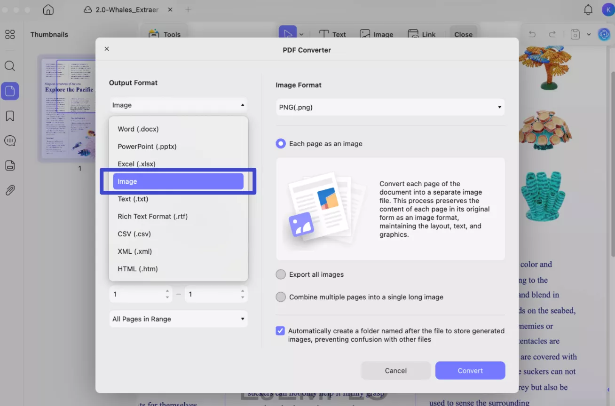Screen dimensions: 615x406
Task: Cancel the PDF Converter dialog
Action: point(395,370)
